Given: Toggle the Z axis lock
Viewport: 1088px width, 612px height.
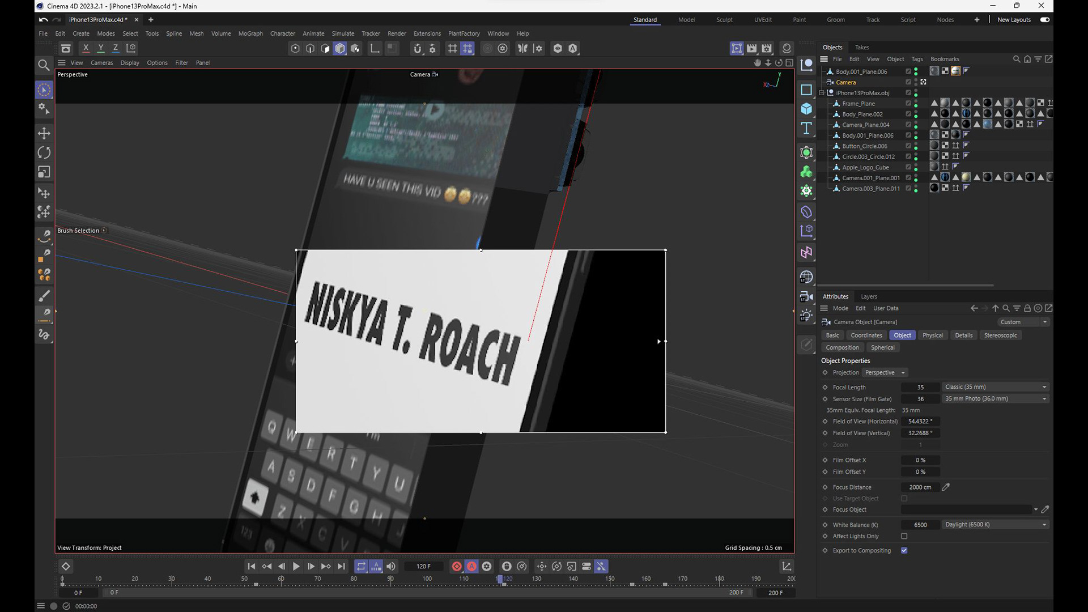Looking at the screenshot, I should (x=116, y=49).
